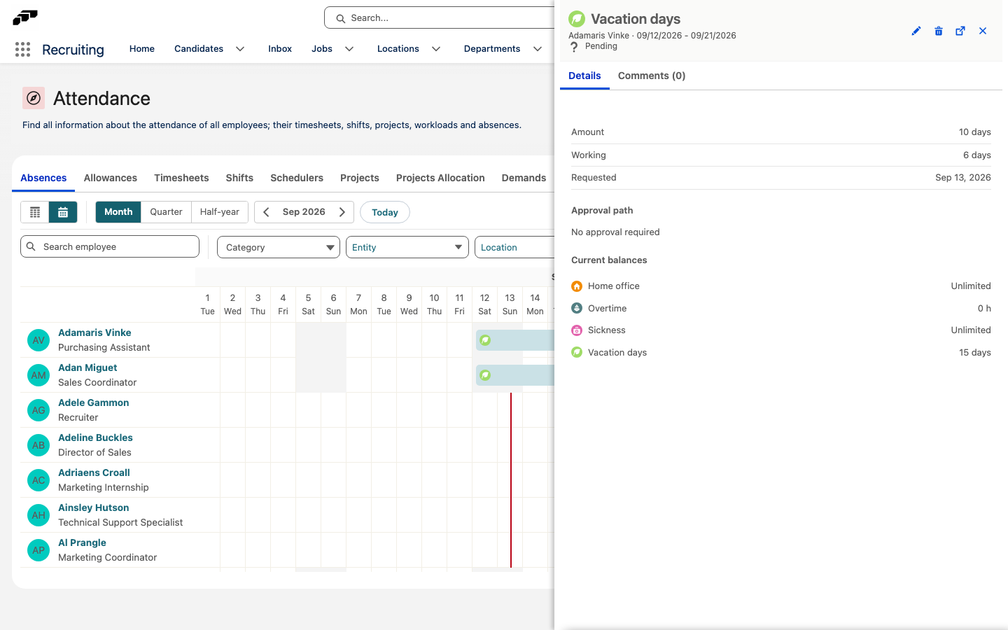Image resolution: width=1008 pixels, height=630 pixels.
Task: Open the app launcher grid icon
Action: (x=22, y=49)
